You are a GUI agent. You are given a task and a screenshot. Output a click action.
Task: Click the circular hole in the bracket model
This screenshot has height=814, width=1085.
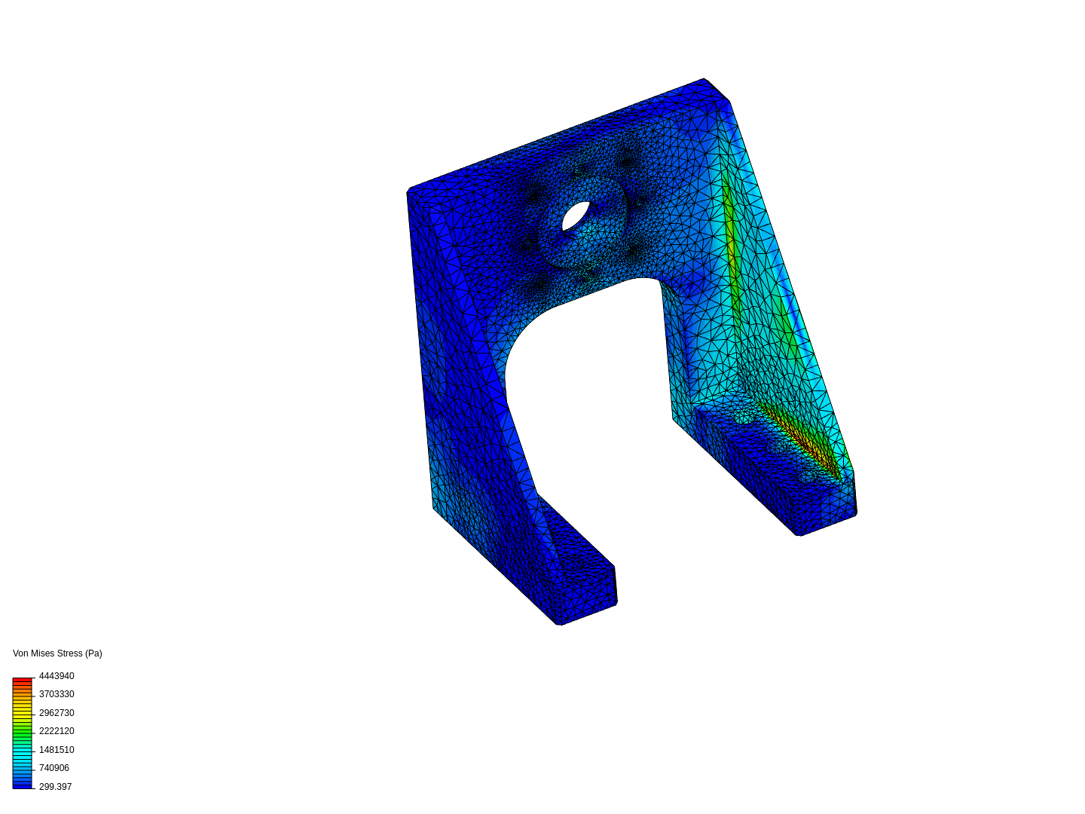tap(576, 216)
